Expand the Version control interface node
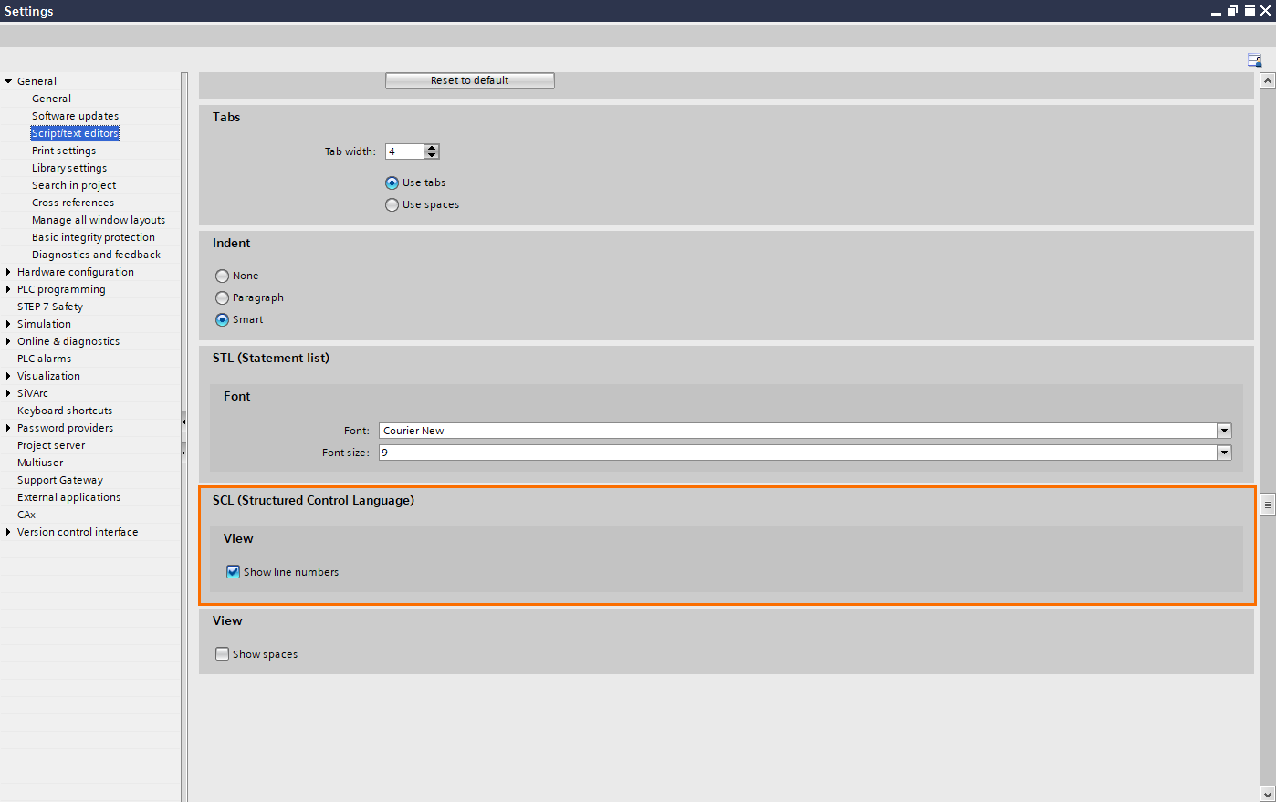1276x802 pixels. [x=8, y=532]
